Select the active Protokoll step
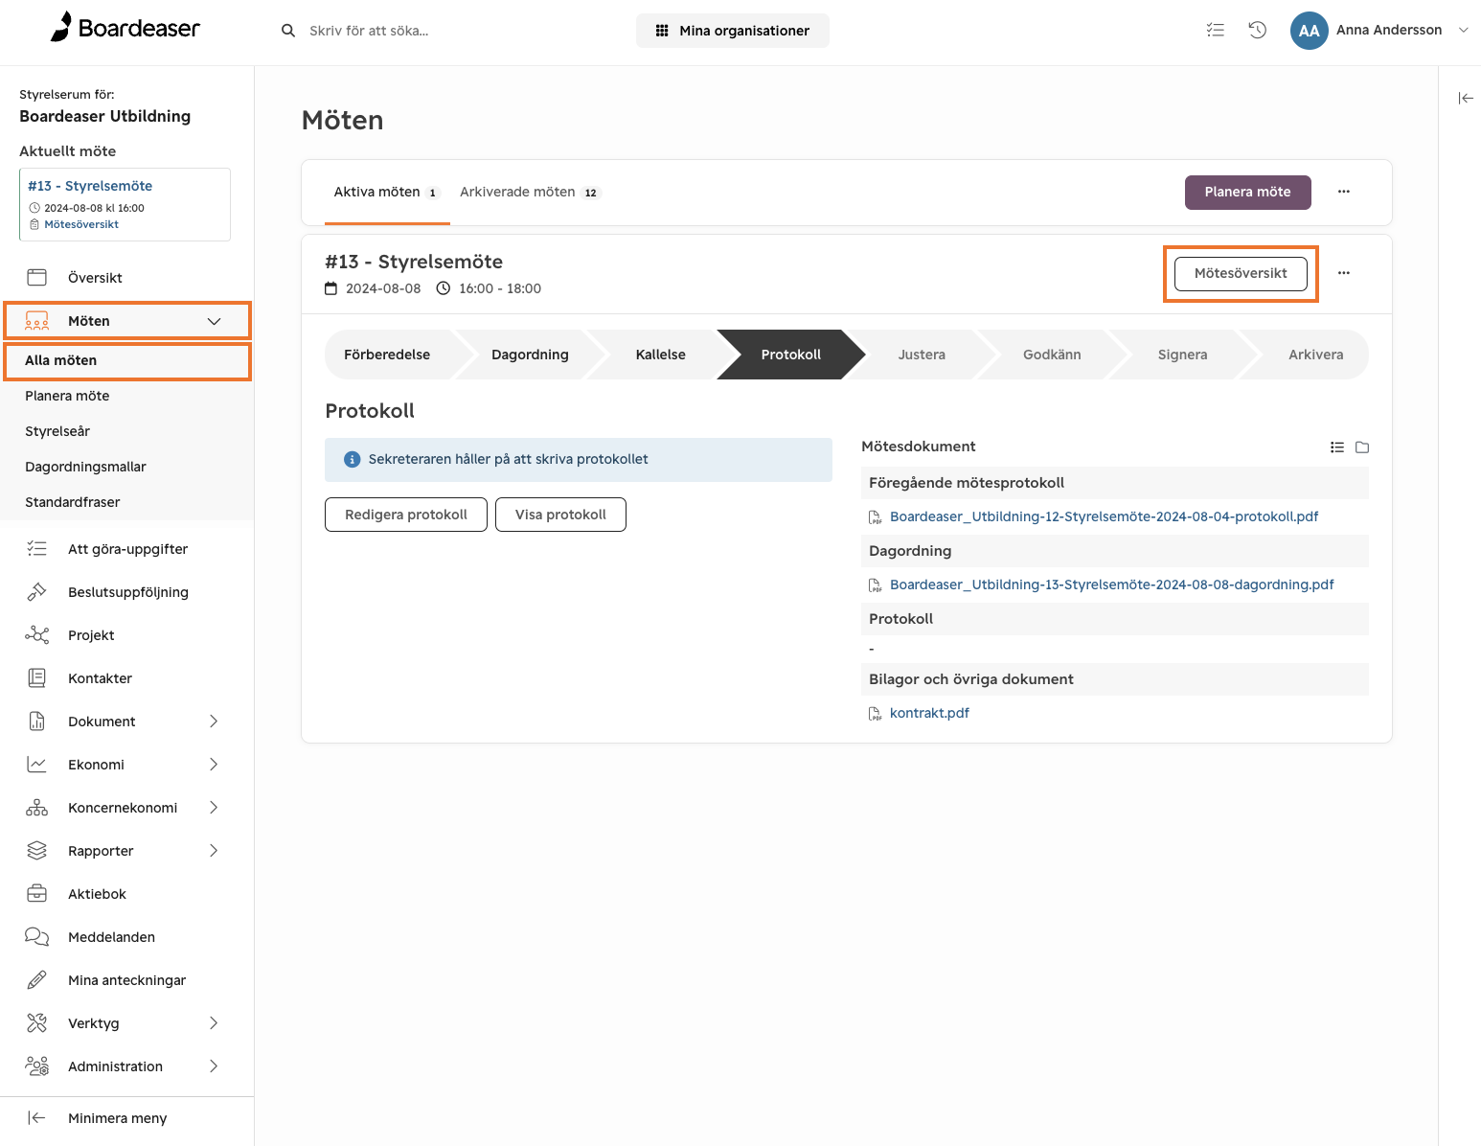The width and height of the screenshot is (1481, 1146). pos(791,355)
